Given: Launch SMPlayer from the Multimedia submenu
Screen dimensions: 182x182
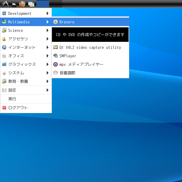Looking at the screenshot, I should [68, 56].
